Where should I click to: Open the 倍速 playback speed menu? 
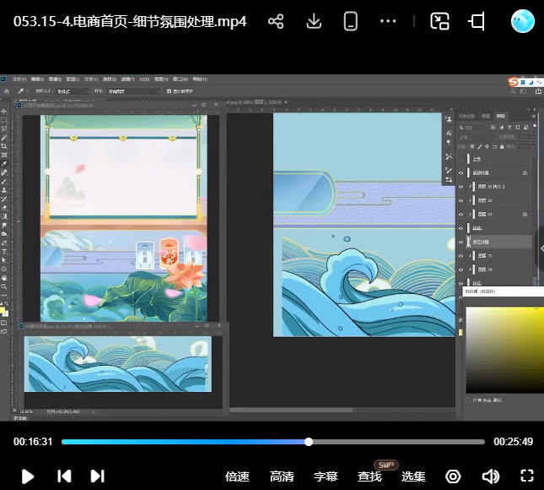[x=238, y=476]
